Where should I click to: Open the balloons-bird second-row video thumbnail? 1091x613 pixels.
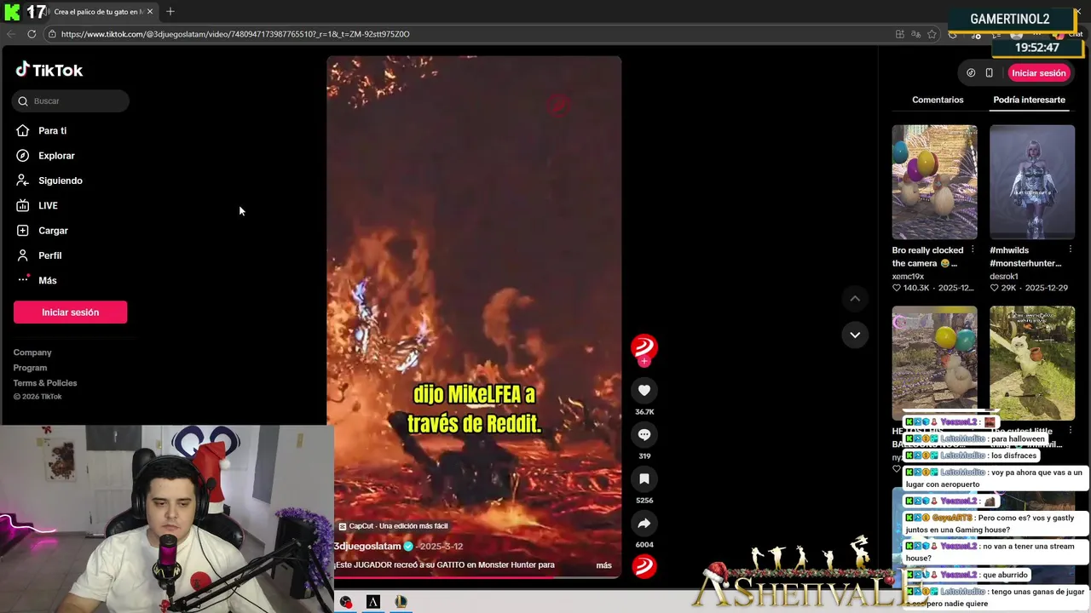tap(934, 363)
